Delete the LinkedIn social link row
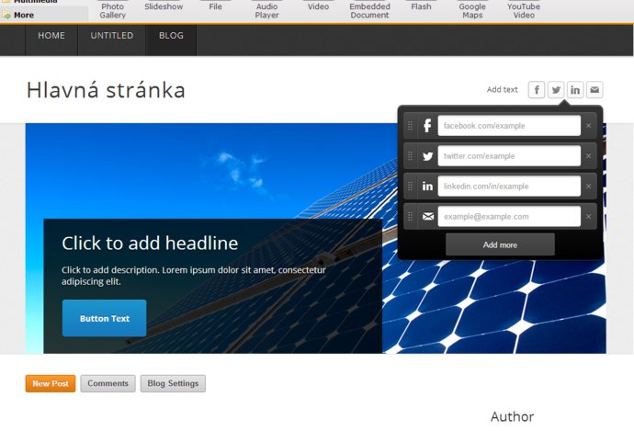The image size is (634, 431). pyautogui.click(x=589, y=187)
